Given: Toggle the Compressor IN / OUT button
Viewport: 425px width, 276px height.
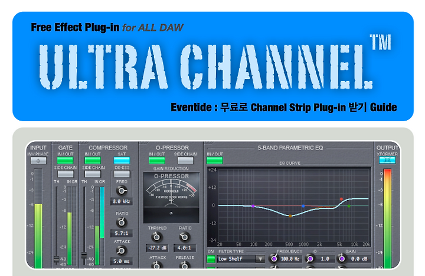Looking at the screenshot, I should tap(93, 161).
